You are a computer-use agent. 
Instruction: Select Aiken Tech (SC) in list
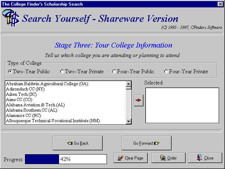coord(22,94)
